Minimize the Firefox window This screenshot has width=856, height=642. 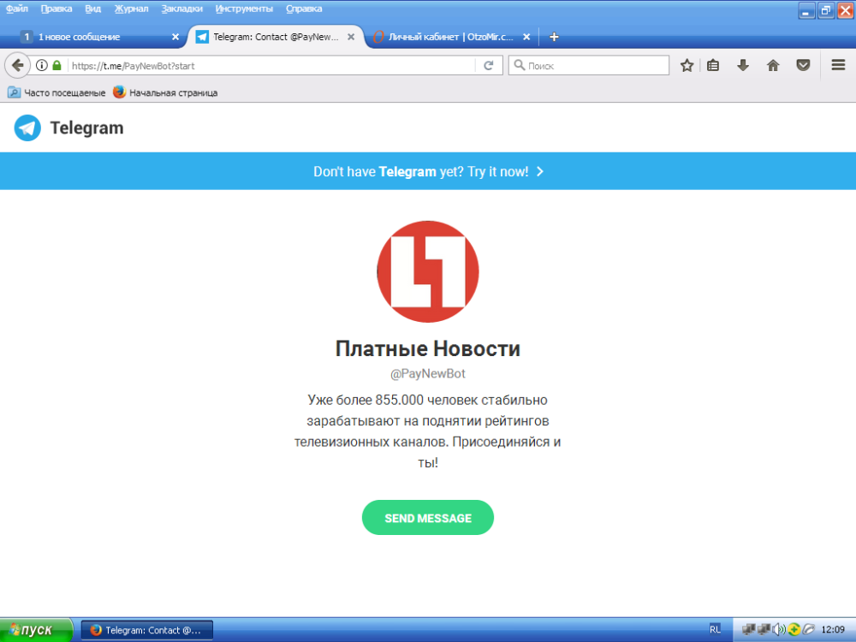[806, 10]
